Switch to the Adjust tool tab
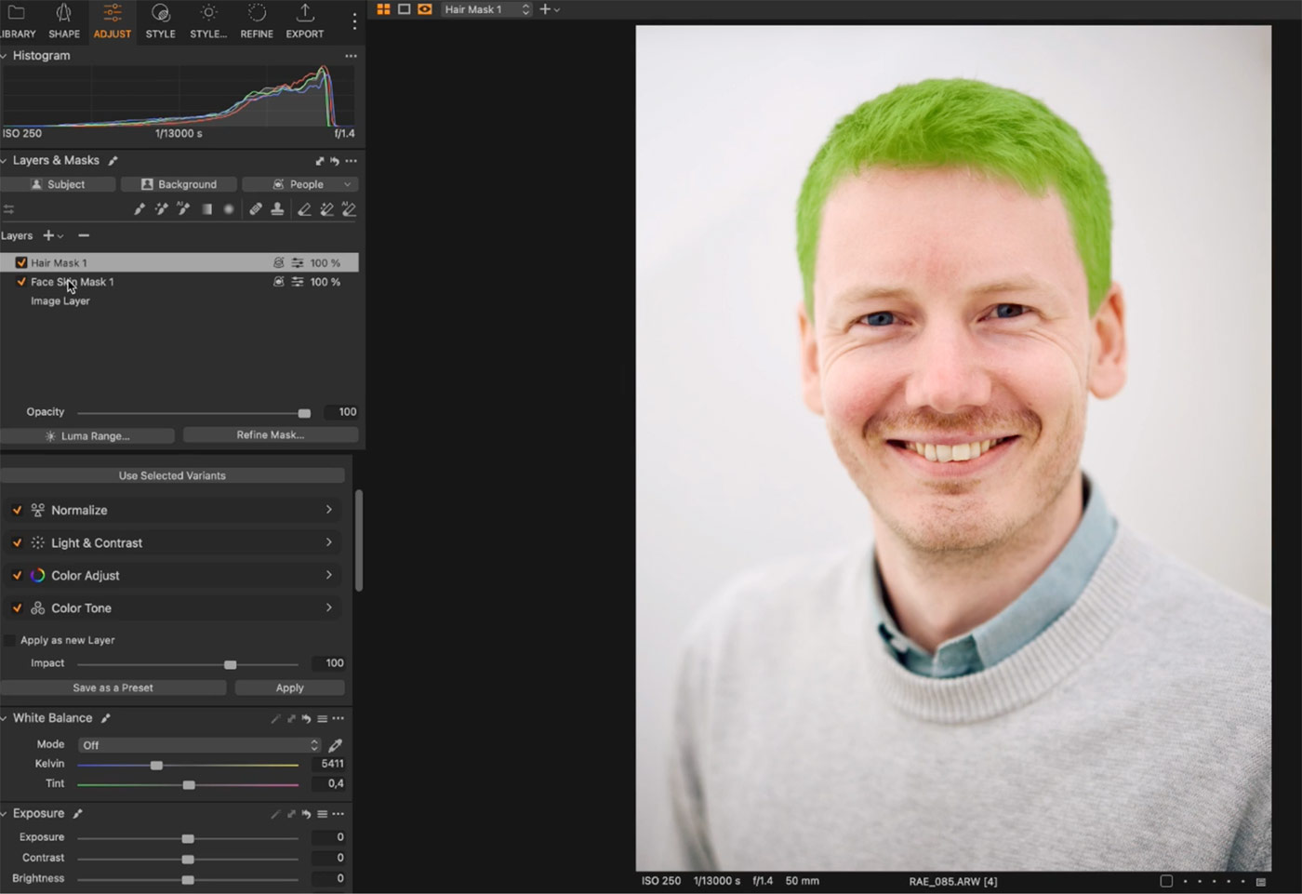The height and width of the screenshot is (894, 1302). pyautogui.click(x=113, y=21)
